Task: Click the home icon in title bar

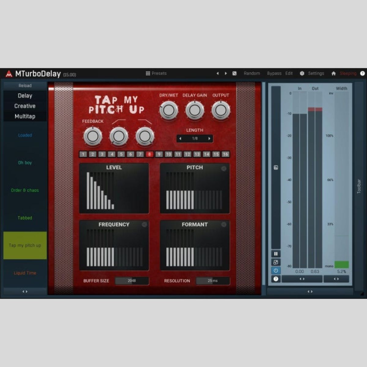Action: tap(334, 73)
